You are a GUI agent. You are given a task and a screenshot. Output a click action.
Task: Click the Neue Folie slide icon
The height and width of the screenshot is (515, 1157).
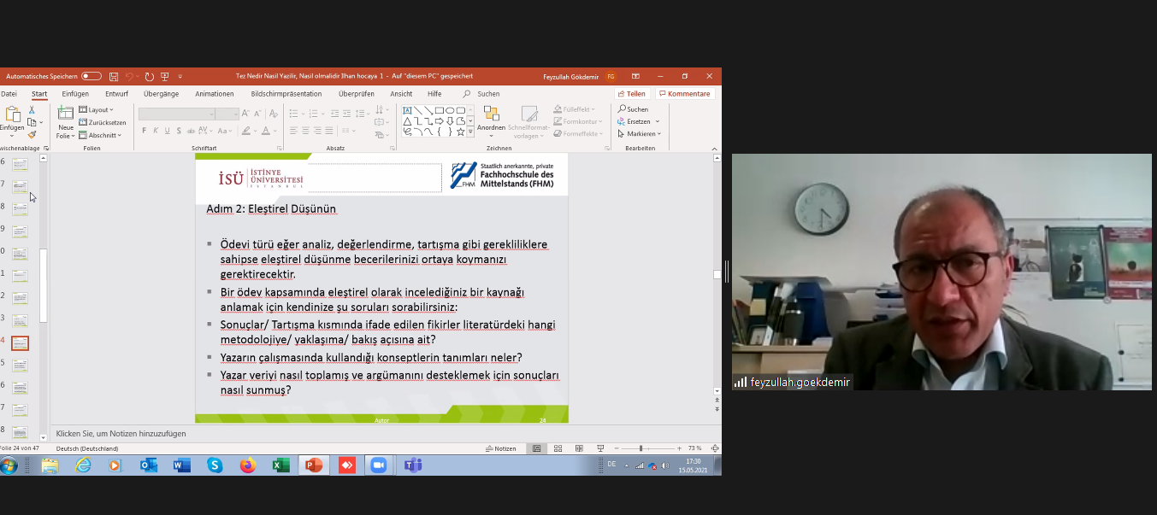[x=66, y=114]
